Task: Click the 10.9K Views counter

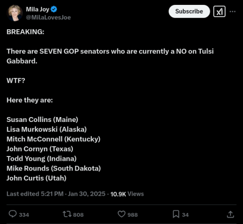Action: pos(127,194)
